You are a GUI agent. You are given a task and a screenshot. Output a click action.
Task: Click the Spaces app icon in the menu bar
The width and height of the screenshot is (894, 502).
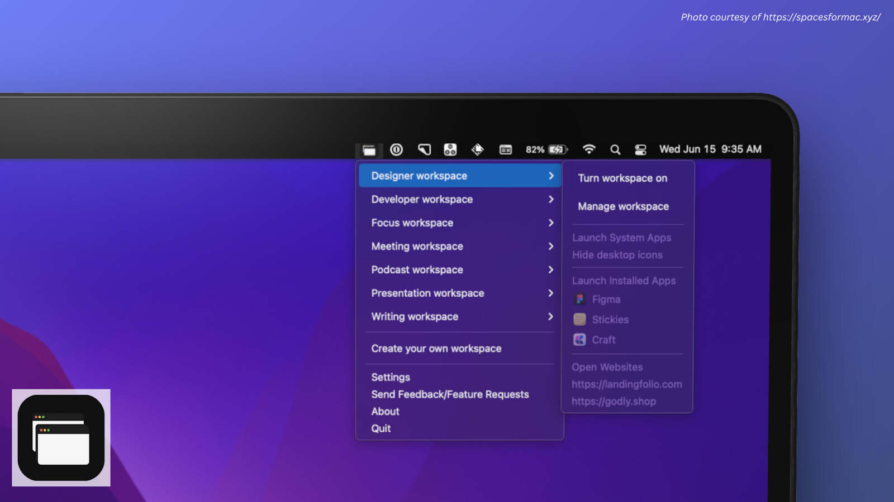[x=369, y=150]
